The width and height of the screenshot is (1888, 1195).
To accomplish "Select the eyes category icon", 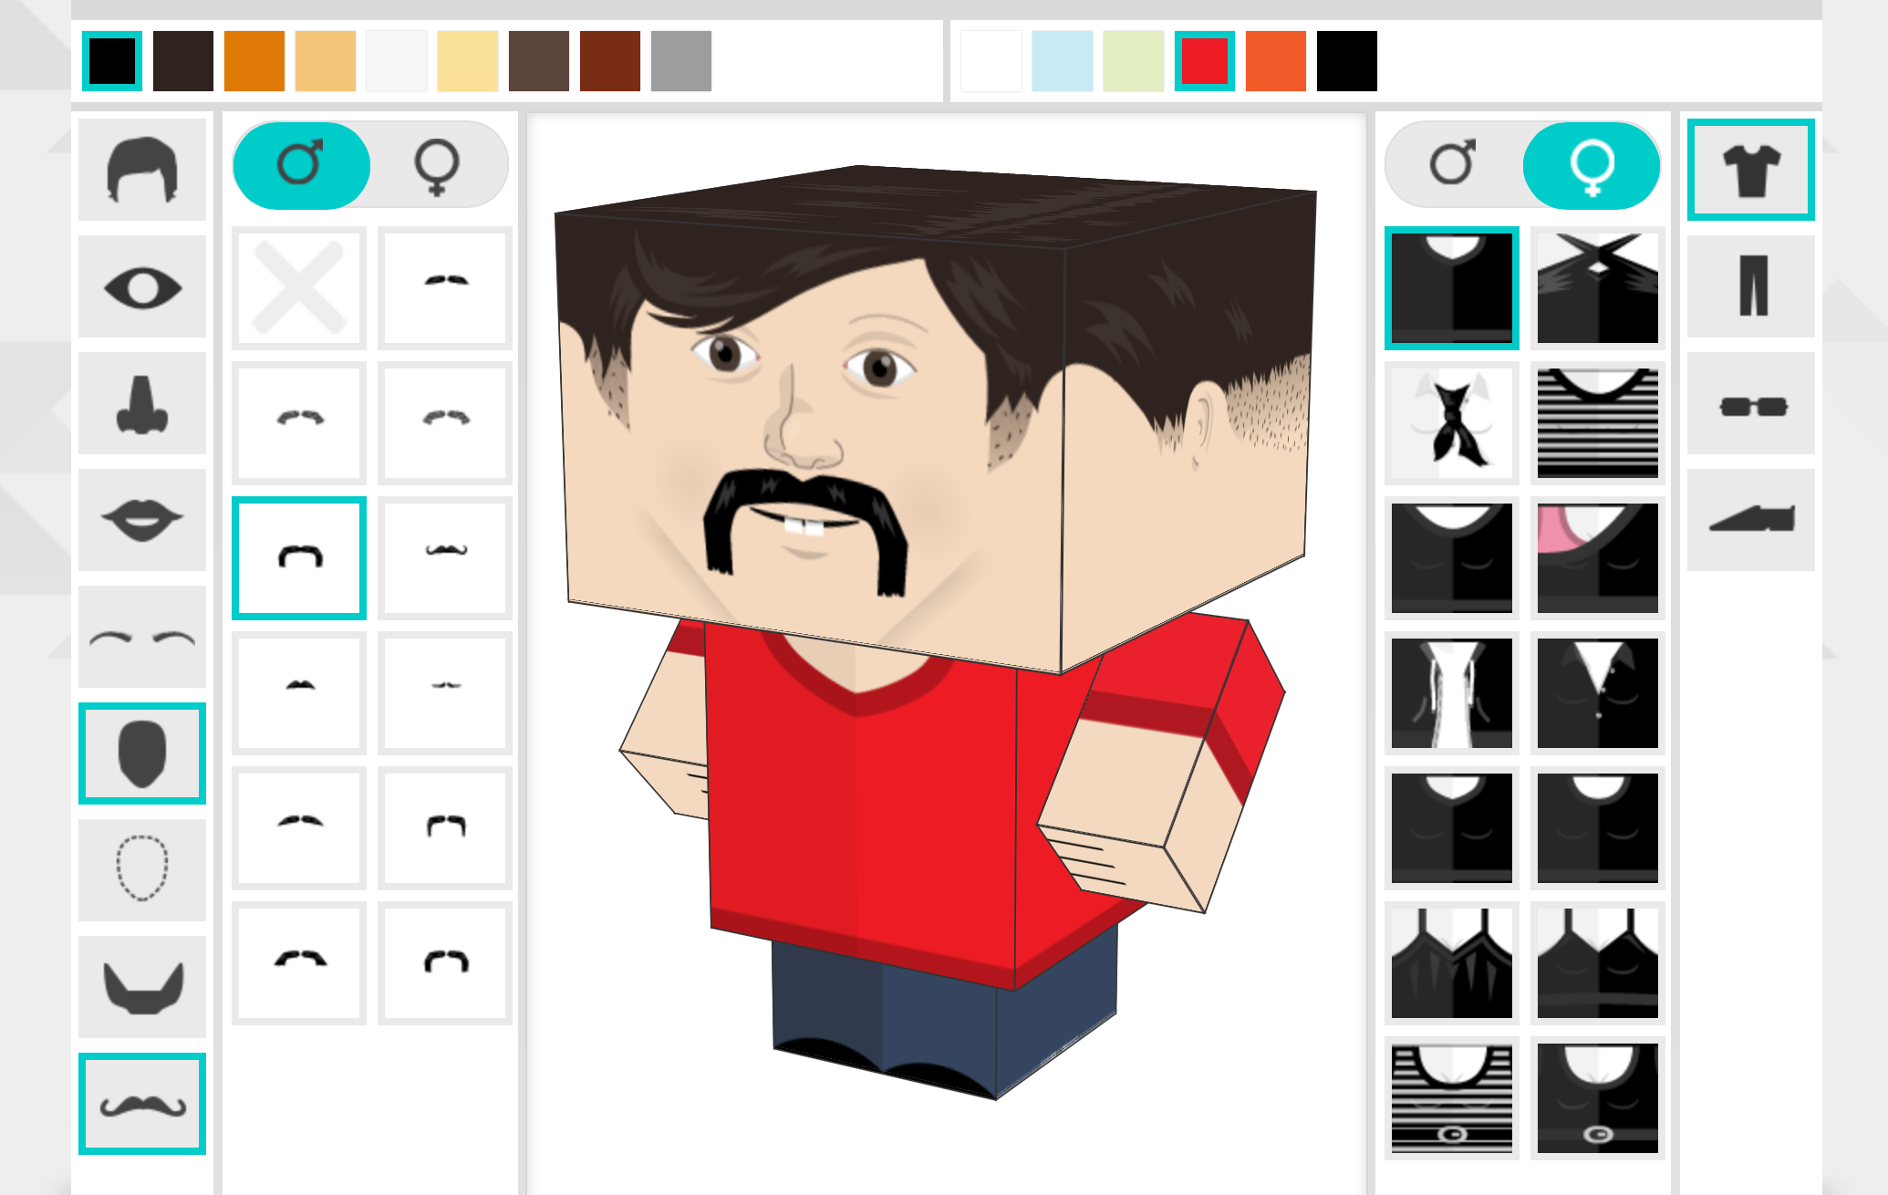I will [x=142, y=286].
